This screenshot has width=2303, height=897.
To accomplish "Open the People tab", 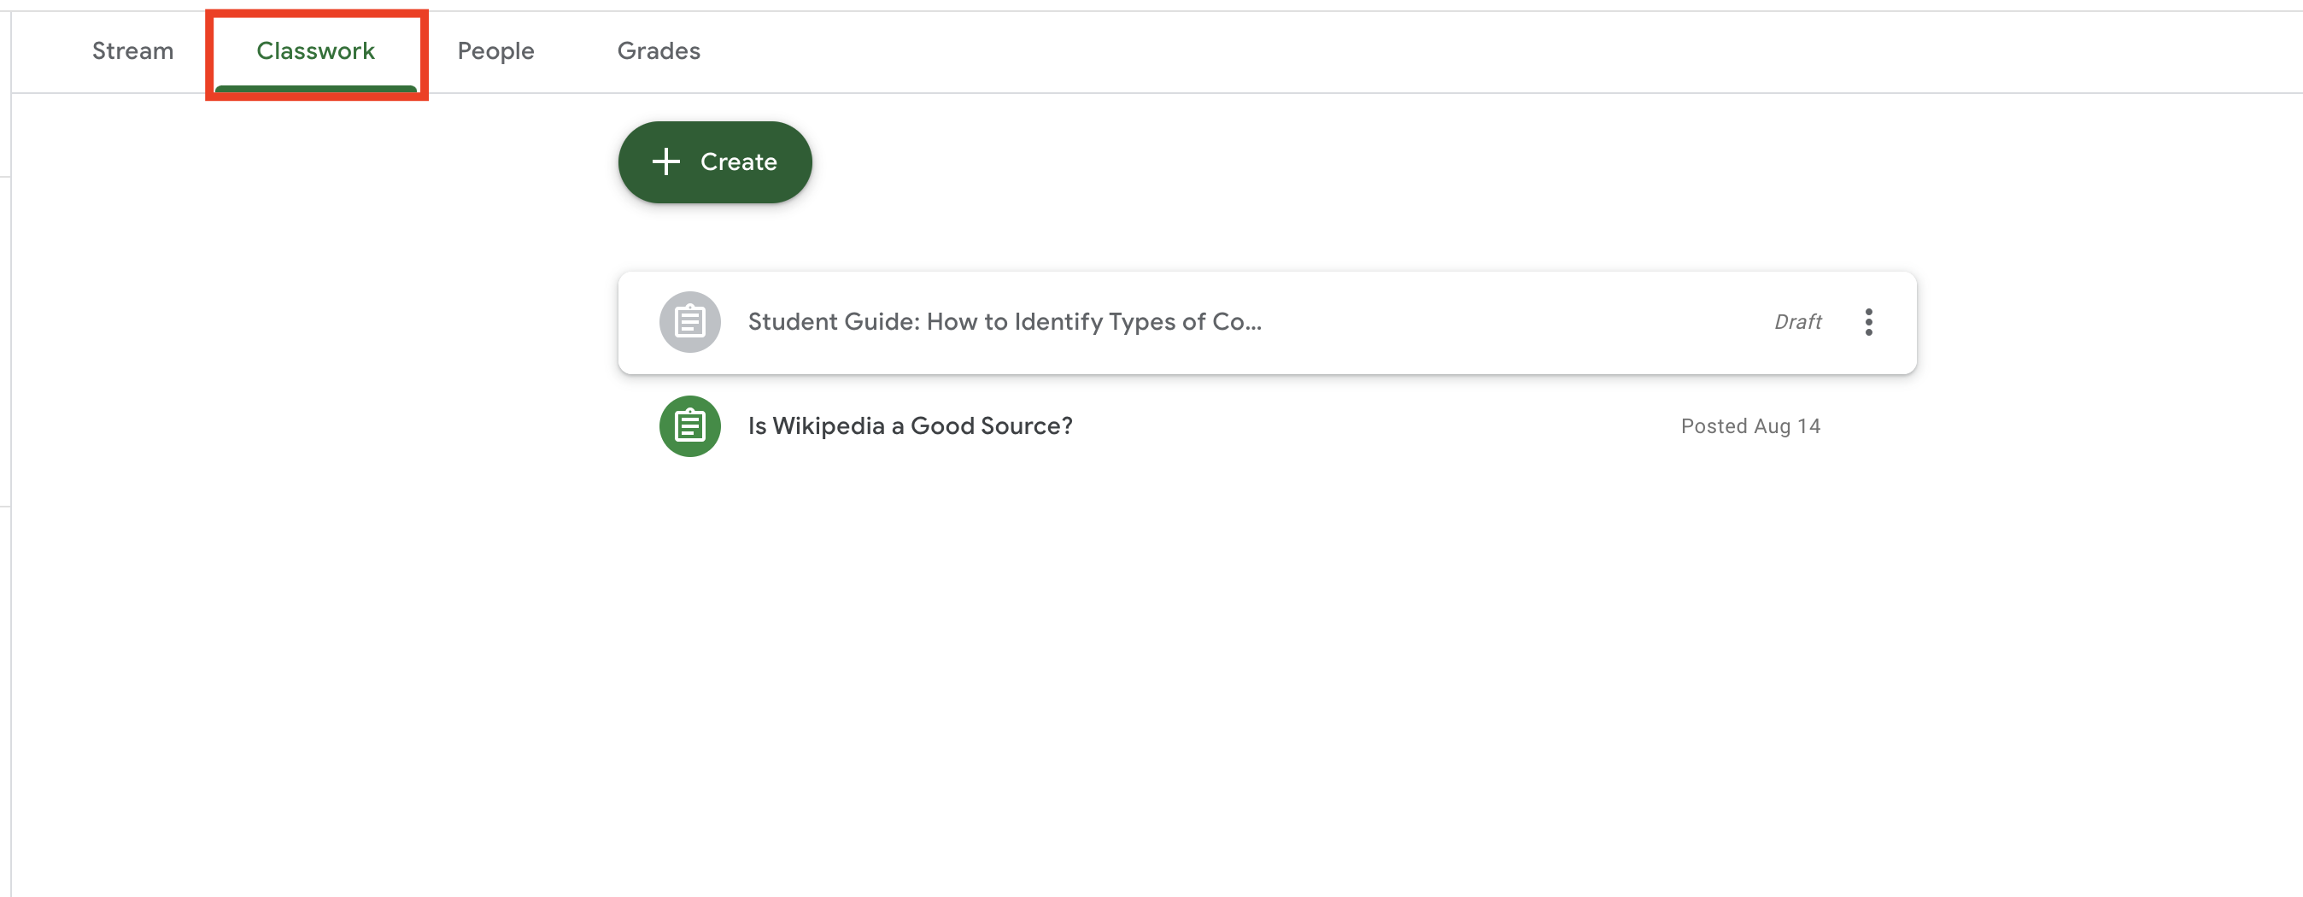I will point(495,51).
